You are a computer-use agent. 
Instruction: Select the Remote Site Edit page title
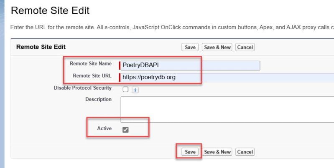pos(50,10)
